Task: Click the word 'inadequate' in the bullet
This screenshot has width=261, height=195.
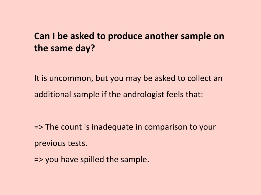Action: point(112,127)
